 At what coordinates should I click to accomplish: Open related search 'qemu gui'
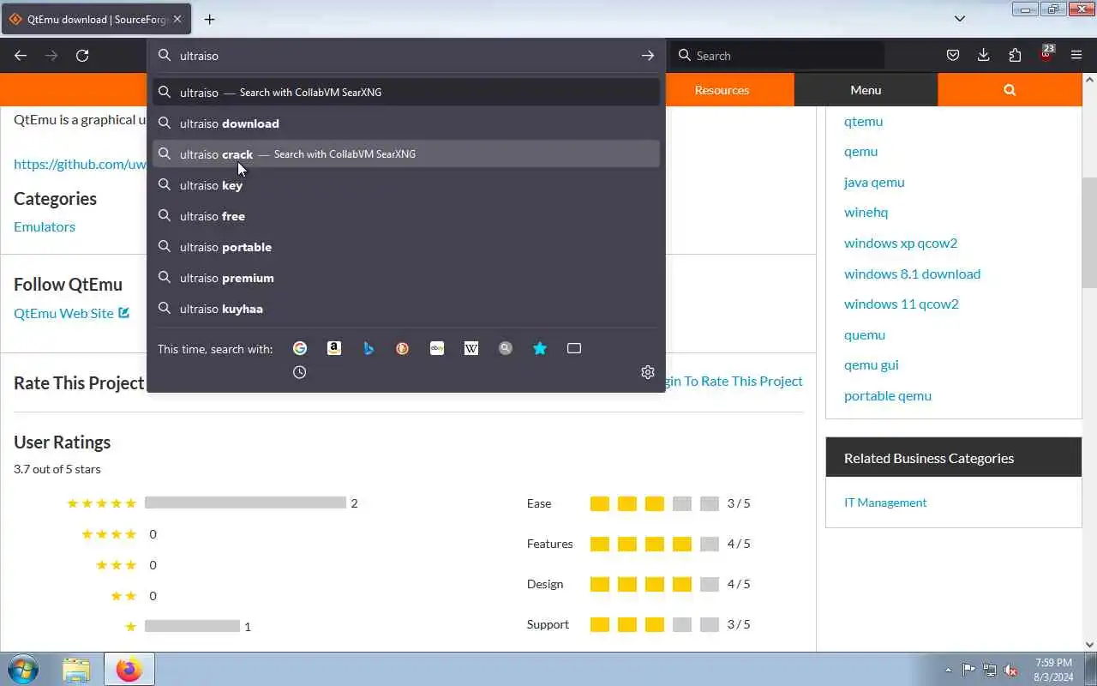872,364
